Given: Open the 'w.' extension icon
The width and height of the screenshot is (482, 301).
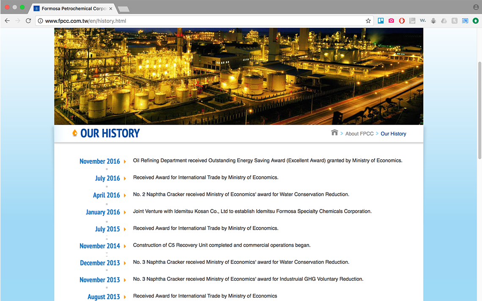Looking at the screenshot, I should tap(423, 21).
